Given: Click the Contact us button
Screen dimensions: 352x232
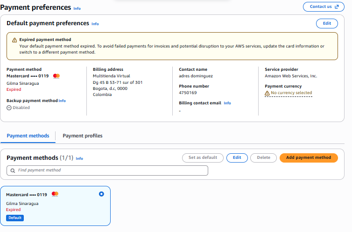Looking at the screenshot, I should [x=324, y=7].
